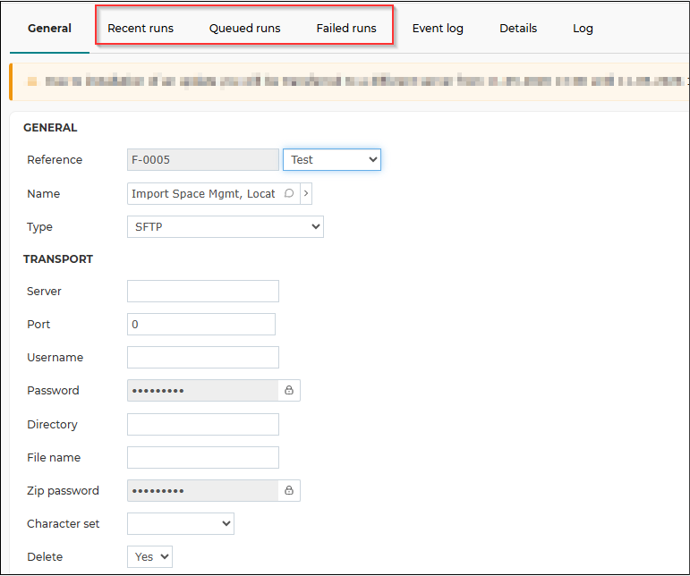Open the Delete dropdown set to Yes
Viewport: 690px width, 576px height.
click(149, 557)
